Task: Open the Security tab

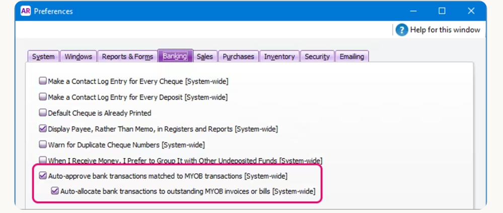Action: coord(317,56)
